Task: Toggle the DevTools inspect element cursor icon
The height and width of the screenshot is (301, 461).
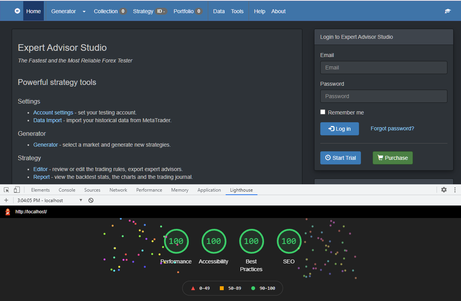Action: click(7, 190)
